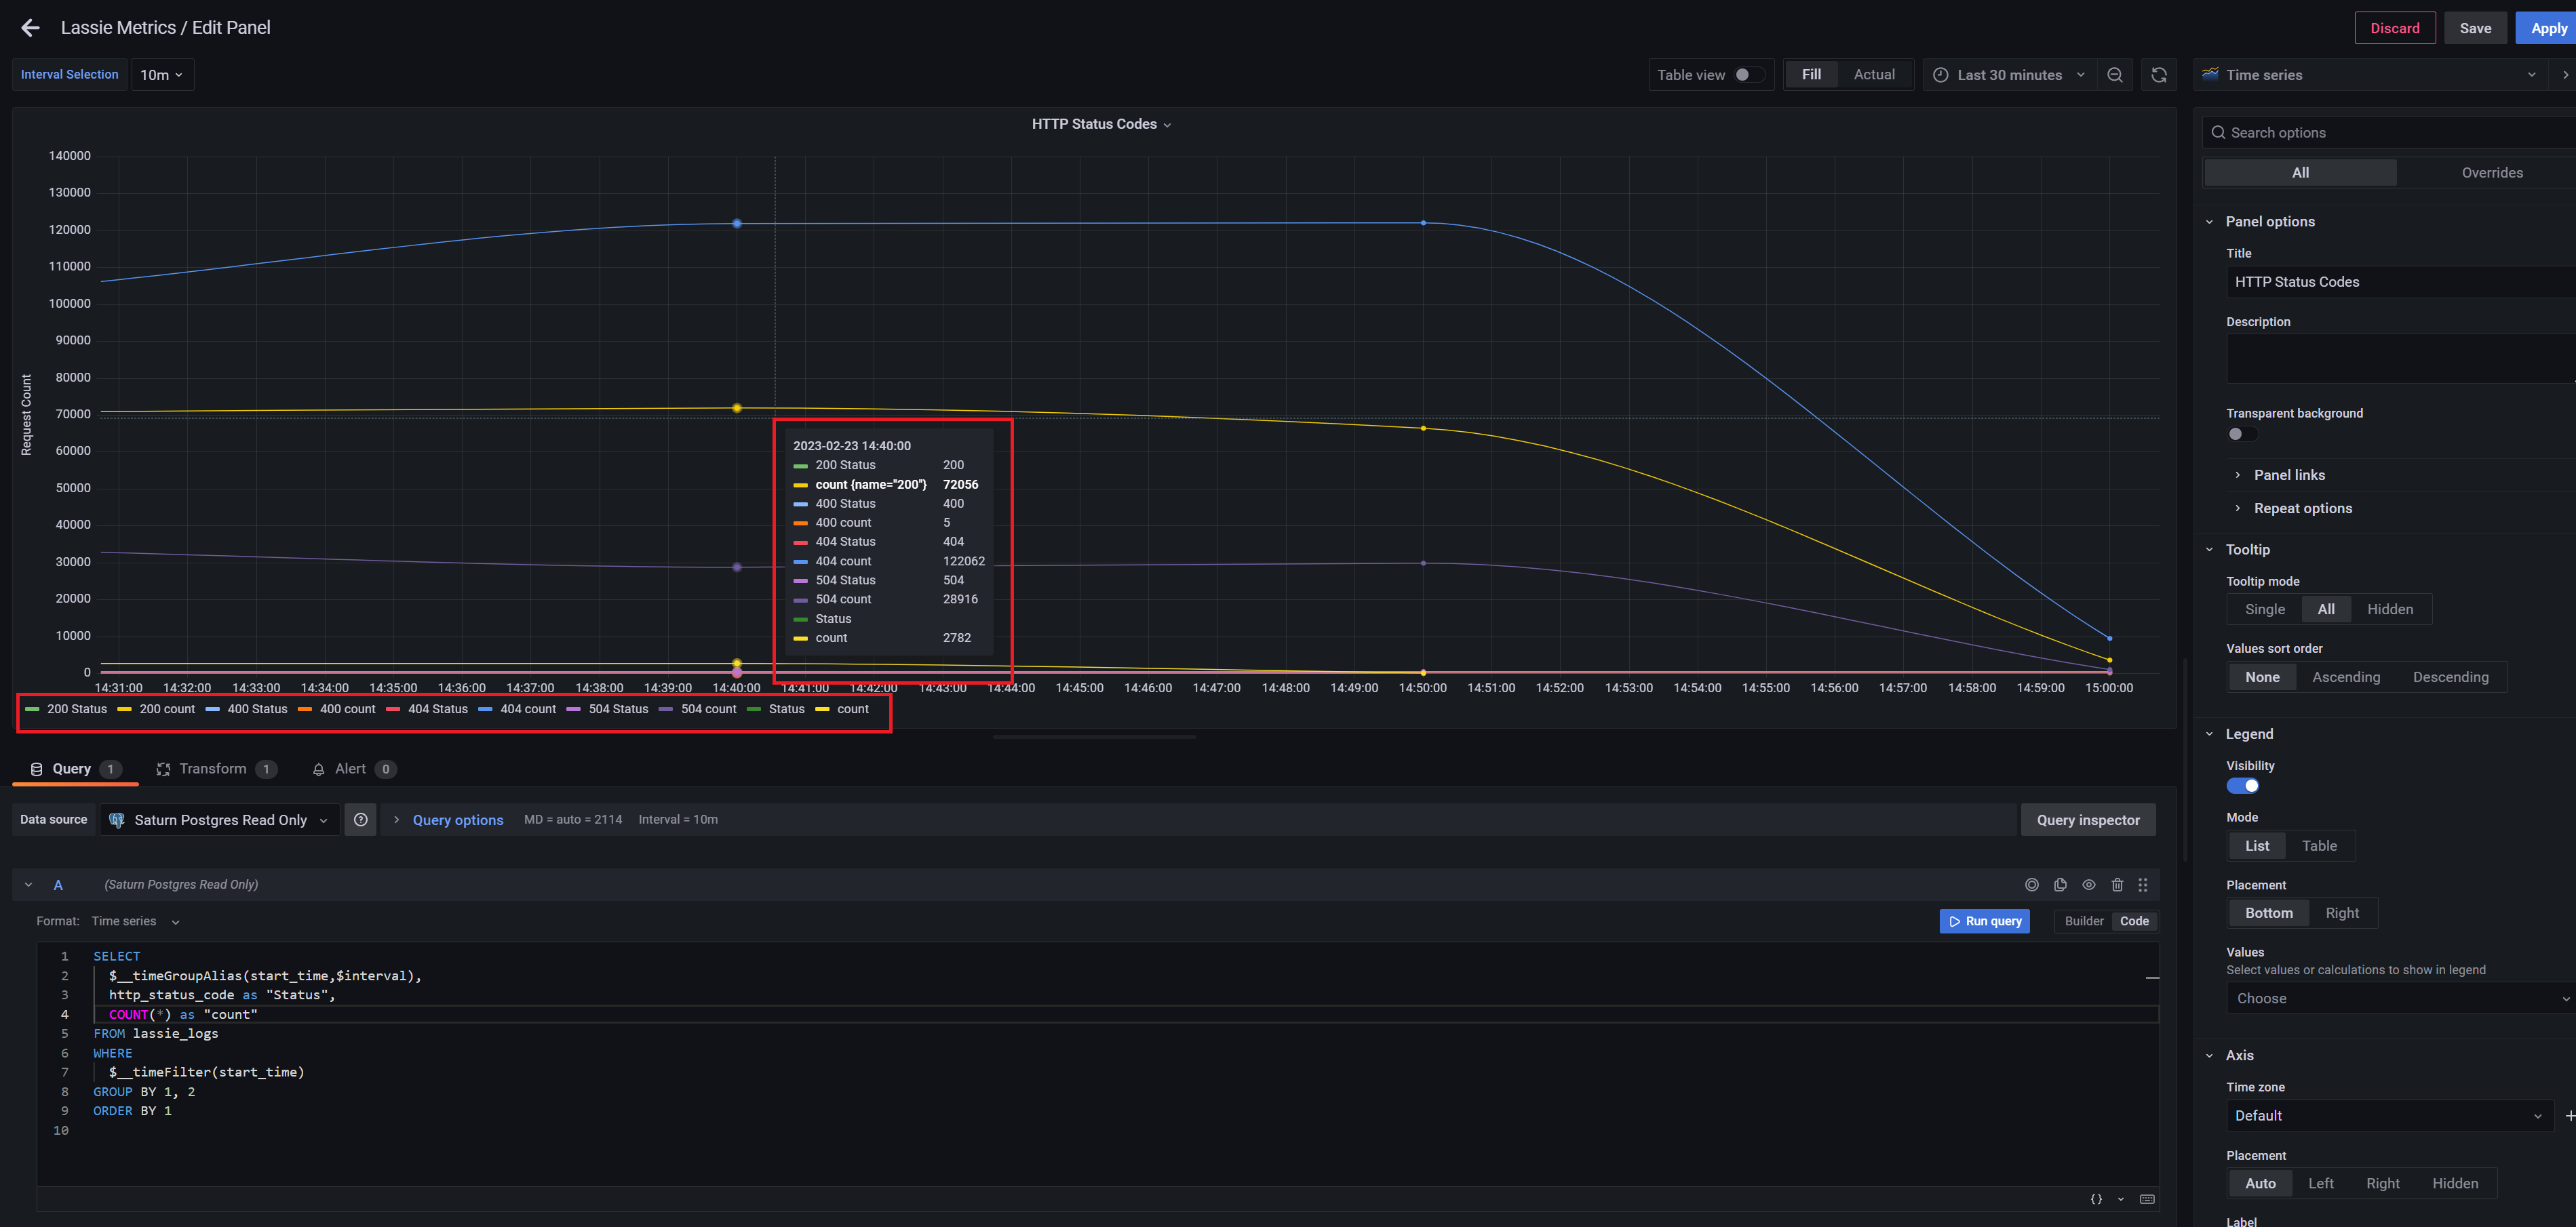Select Single tooltip mode
Viewport: 2576px width, 1227px height.
pyautogui.click(x=2264, y=609)
